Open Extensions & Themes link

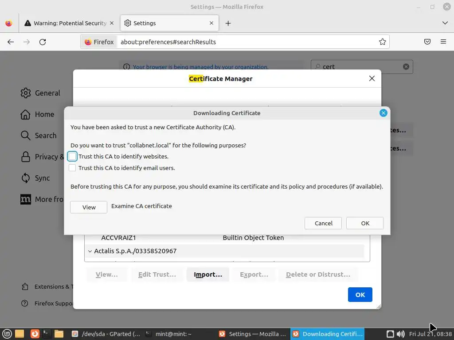click(47, 286)
